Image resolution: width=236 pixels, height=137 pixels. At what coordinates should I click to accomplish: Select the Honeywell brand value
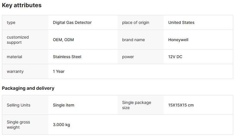tap(178, 40)
